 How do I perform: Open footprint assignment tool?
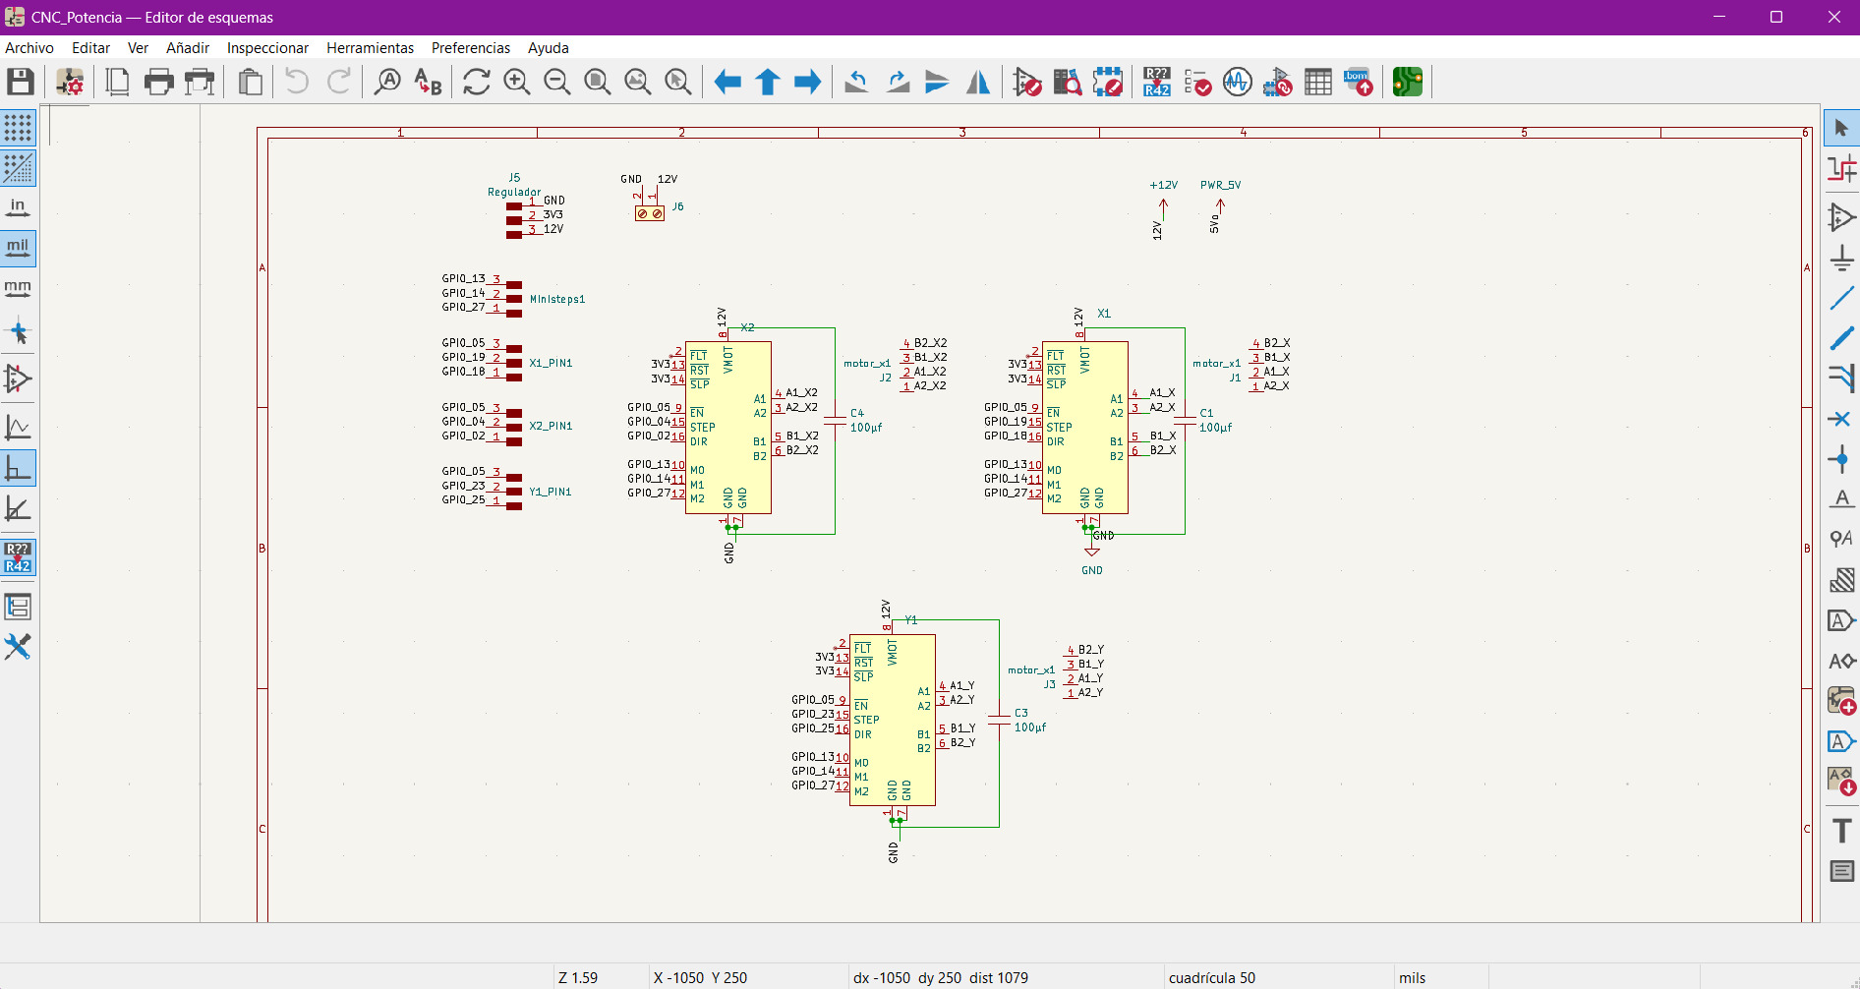tap(1278, 82)
